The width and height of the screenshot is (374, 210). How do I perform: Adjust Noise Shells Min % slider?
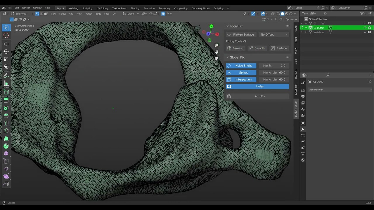(x=274, y=66)
